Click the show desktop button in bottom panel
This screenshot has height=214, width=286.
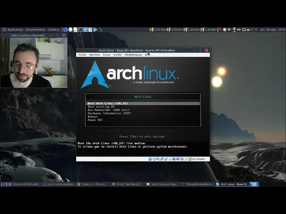coord(3,184)
